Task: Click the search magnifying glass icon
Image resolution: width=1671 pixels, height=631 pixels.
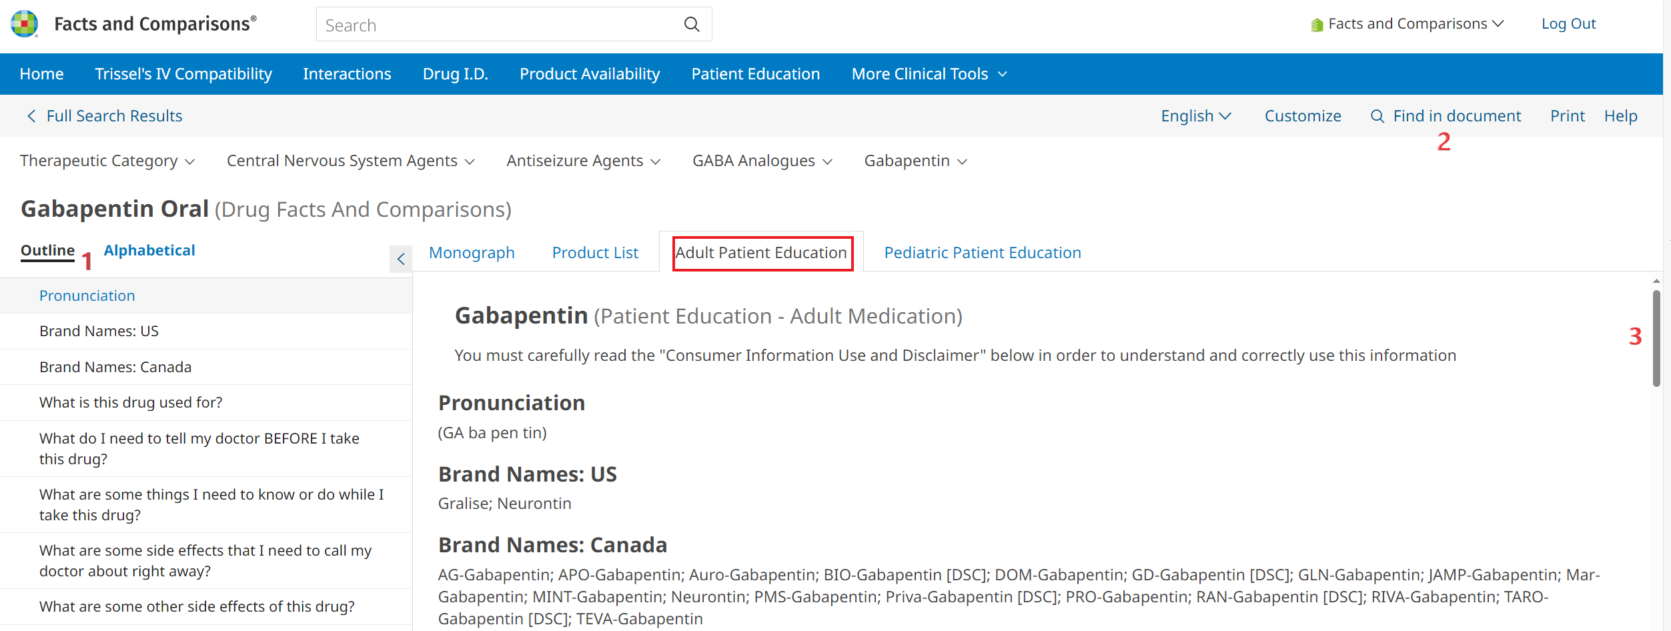Action: click(692, 25)
